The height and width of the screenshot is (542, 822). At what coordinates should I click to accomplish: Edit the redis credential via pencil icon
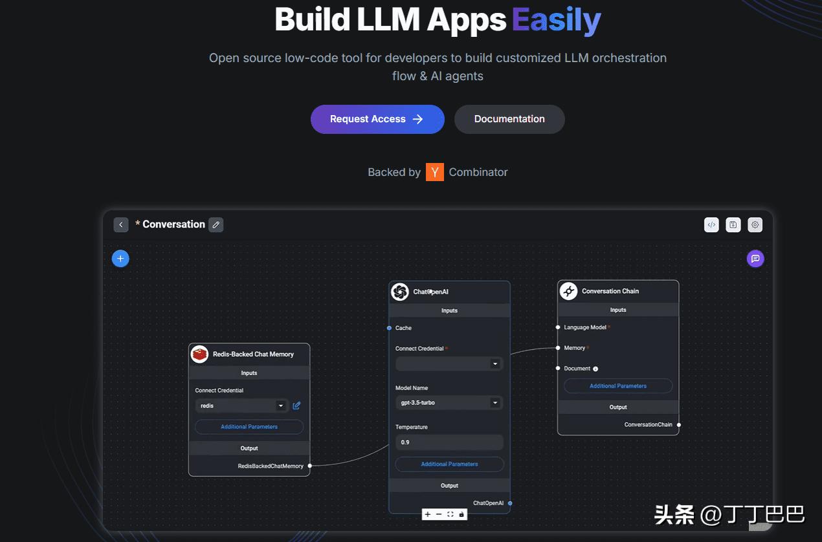296,406
